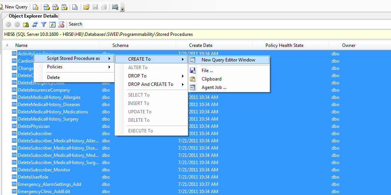Screen dimensions: 391x195
Task: Open the DROP And CREATE To submenu
Action: [151, 84]
